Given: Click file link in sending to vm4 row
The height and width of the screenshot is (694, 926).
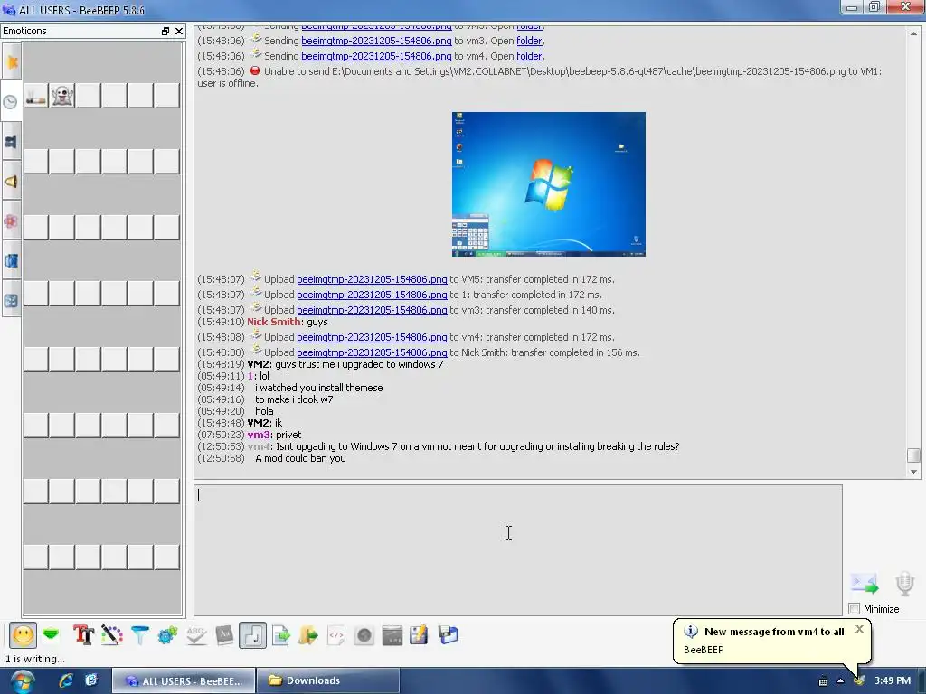Looking at the screenshot, I should 376,56.
